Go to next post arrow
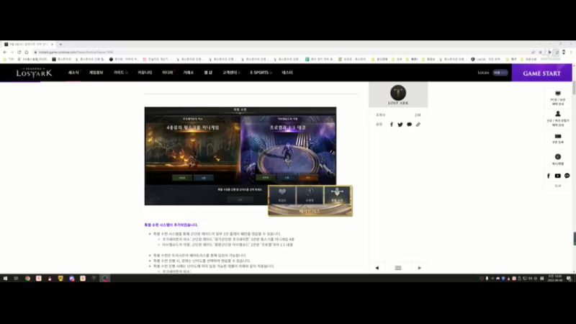Image resolution: width=576 pixels, height=324 pixels. 420,268
